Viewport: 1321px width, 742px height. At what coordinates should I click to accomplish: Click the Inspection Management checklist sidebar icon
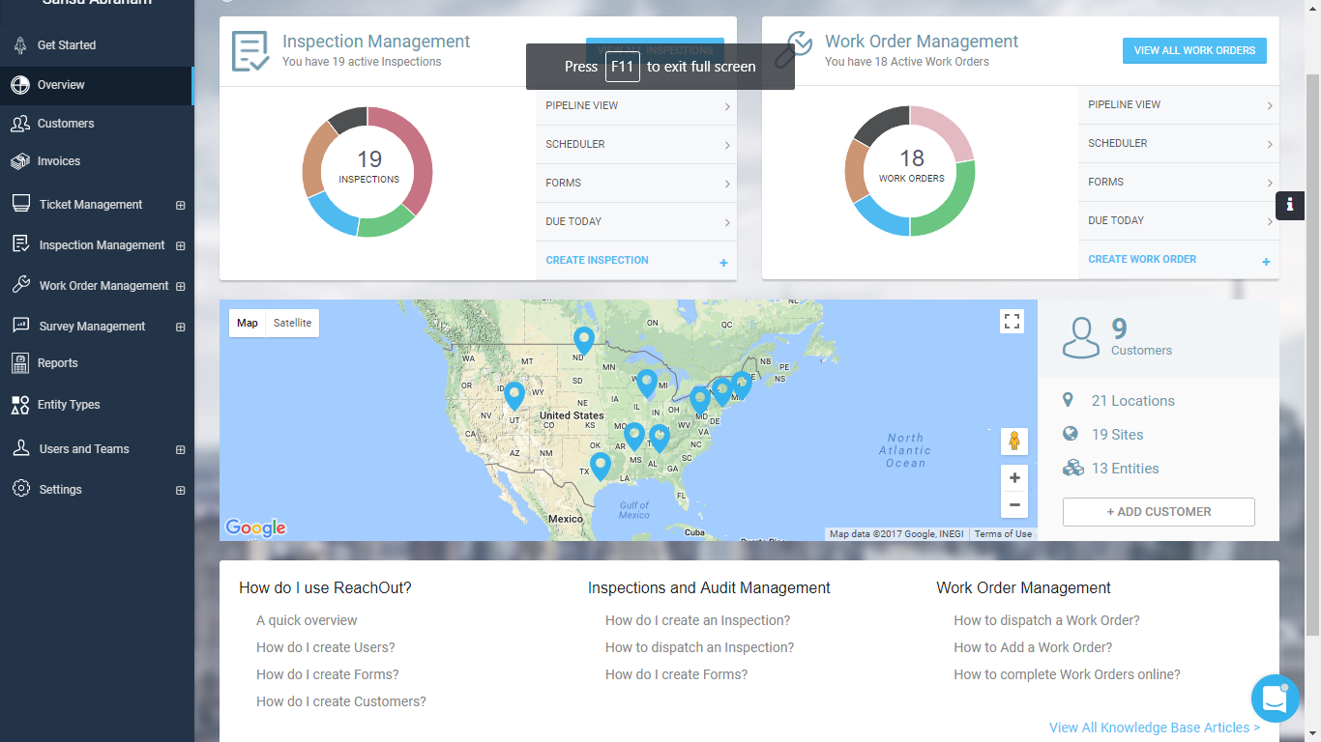tap(20, 244)
